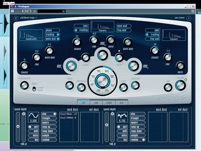Click the plugin power bypass icon
Screen dimensions: 201x151
[x=12, y=11]
